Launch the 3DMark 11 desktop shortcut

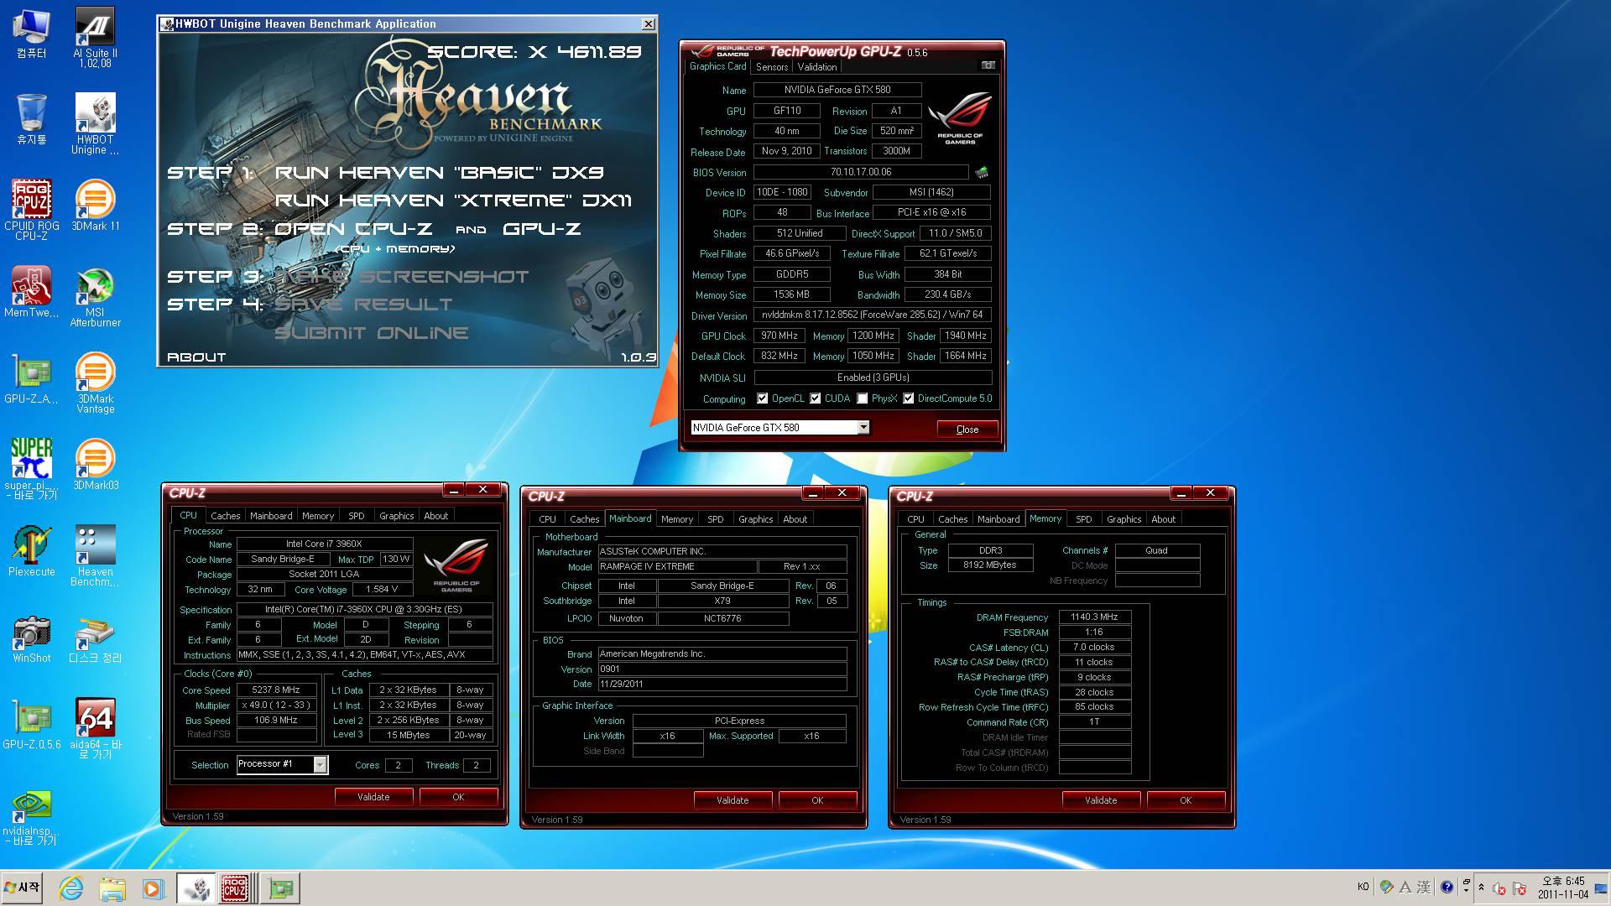click(95, 206)
